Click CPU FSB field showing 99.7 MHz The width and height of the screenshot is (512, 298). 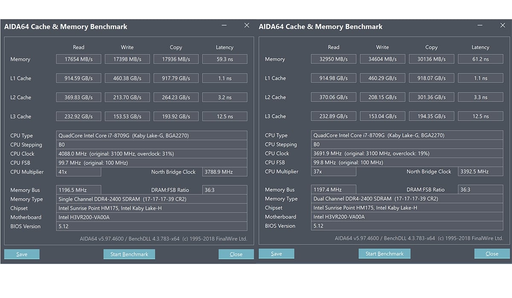pos(151,163)
